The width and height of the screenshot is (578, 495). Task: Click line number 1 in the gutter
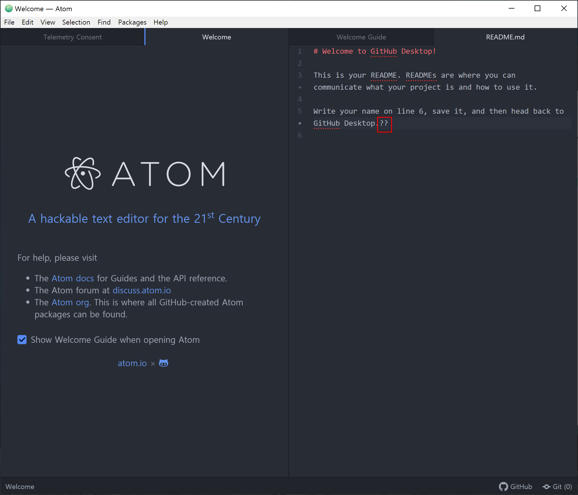click(300, 51)
